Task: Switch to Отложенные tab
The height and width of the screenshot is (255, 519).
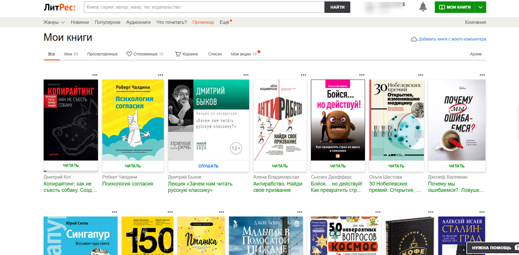Action: (145, 54)
